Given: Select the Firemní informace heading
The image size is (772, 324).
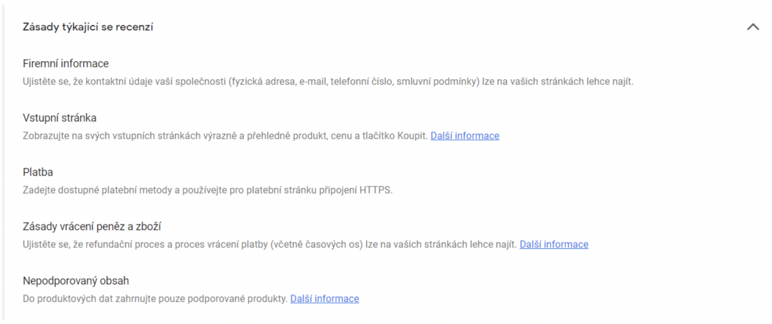Looking at the screenshot, I should [x=66, y=64].
